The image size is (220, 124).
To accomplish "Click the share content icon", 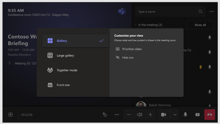I will [198, 115].
